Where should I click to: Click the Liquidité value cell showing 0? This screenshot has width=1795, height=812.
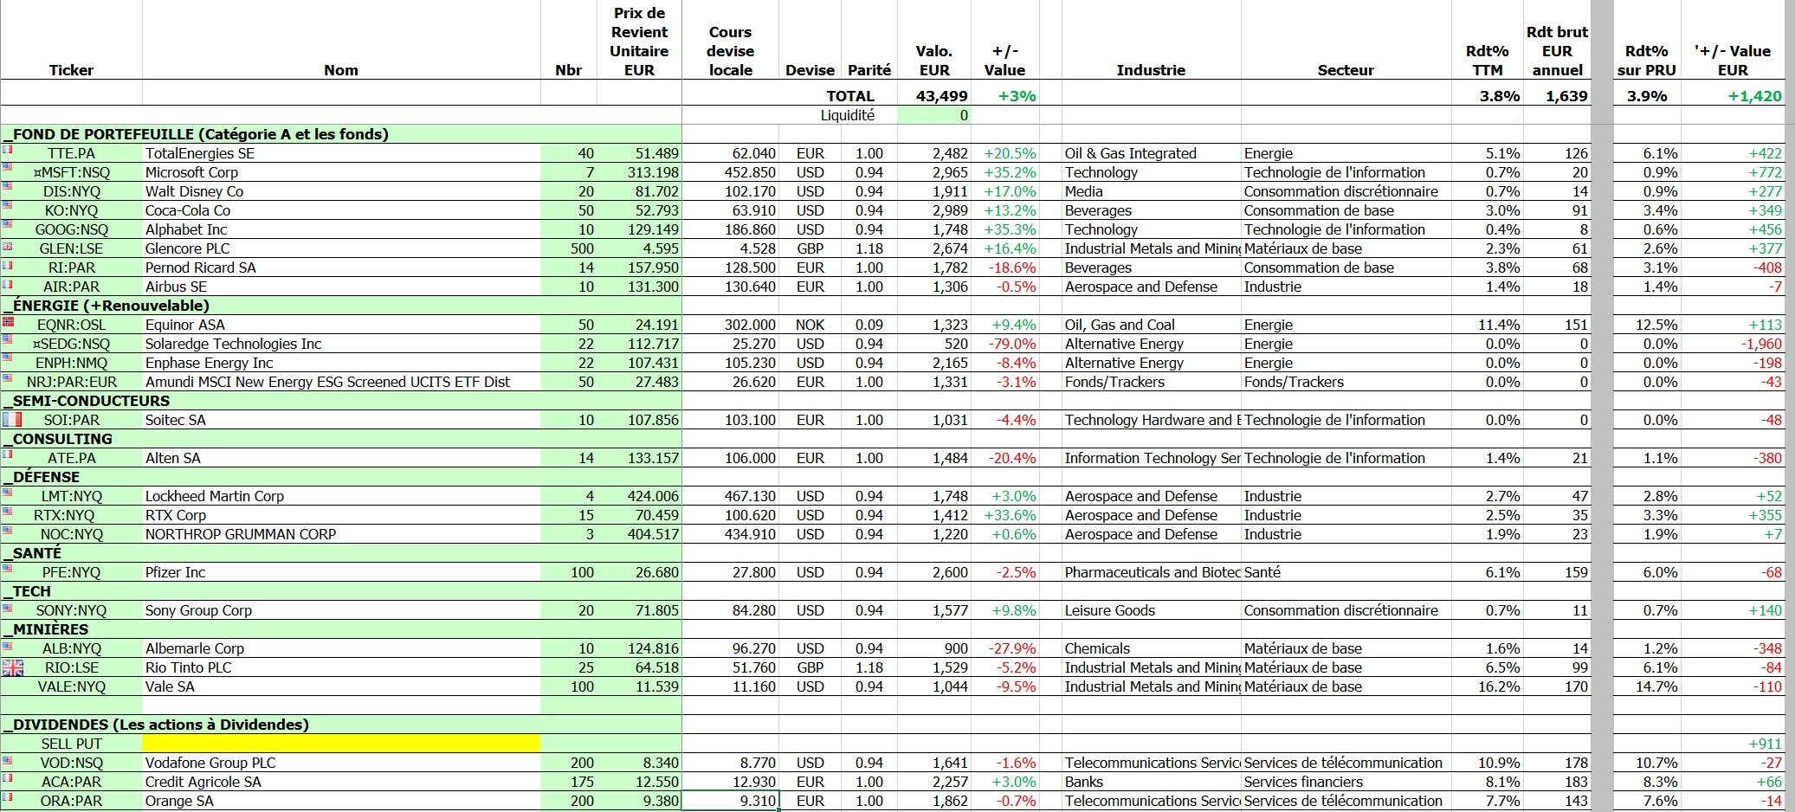coord(933,115)
